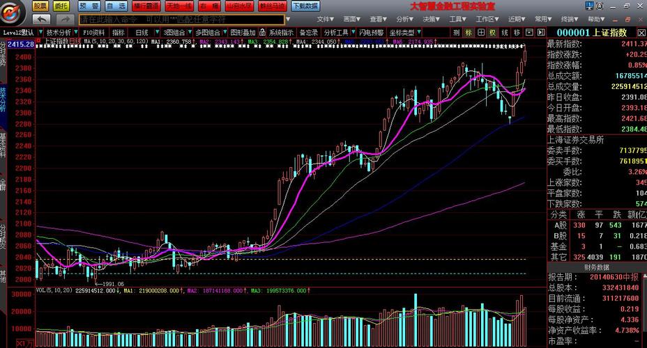Viewport: 647px width, 348px height.
Task: Click the 000001 上证指数 title
Action: [x=592, y=33]
